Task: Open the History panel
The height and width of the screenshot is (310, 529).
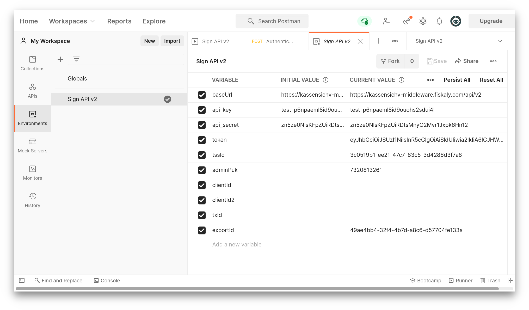Action: pyautogui.click(x=33, y=200)
